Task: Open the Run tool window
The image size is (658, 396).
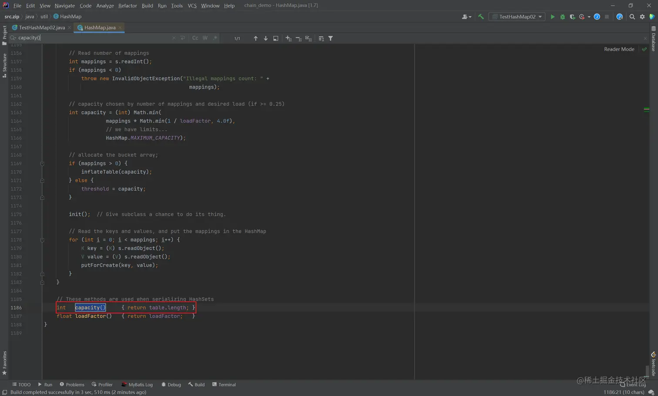Action: pos(45,385)
